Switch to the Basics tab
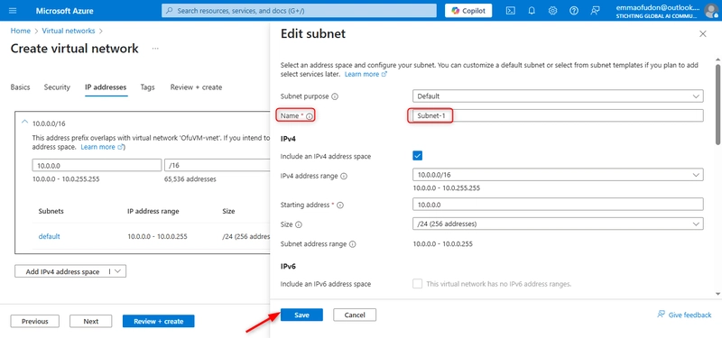Screen dimensions: 722x338 (x=20, y=87)
